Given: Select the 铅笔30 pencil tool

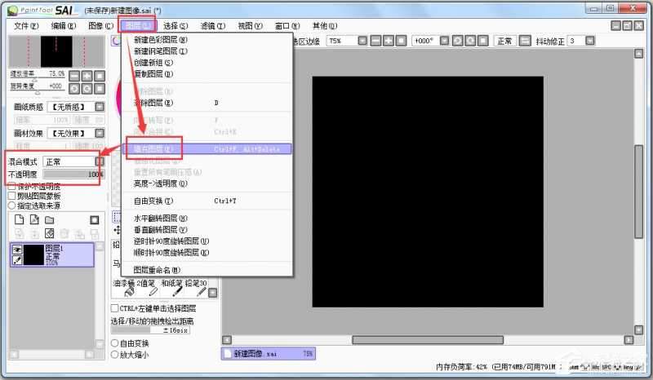Looking at the screenshot, I should tap(196, 288).
